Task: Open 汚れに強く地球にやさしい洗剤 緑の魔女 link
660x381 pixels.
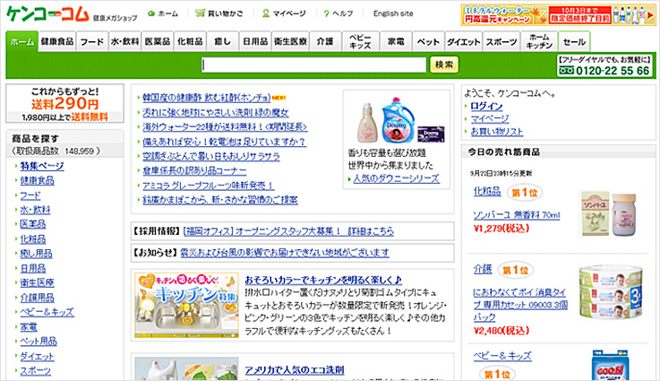Action: [x=216, y=113]
